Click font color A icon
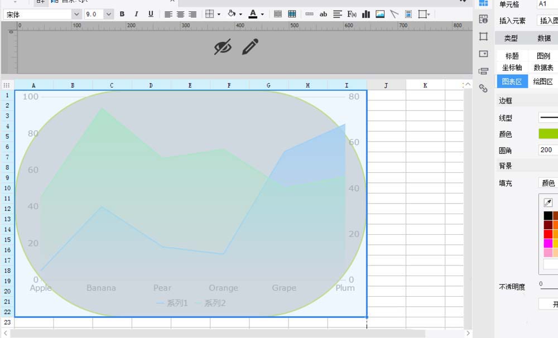558x338 pixels. click(253, 14)
